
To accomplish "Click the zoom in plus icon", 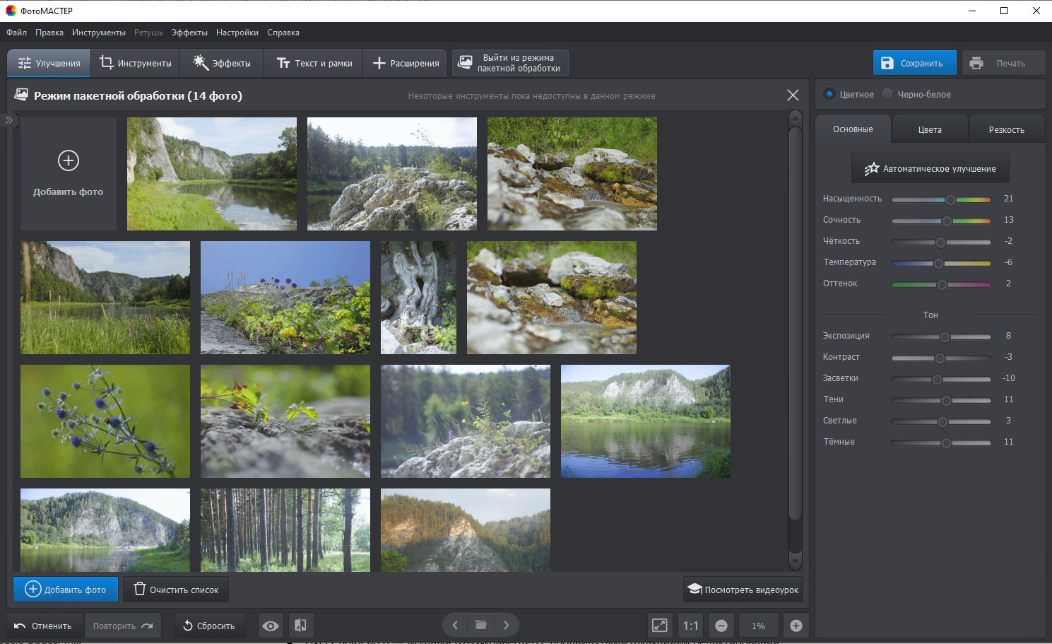I will tap(796, 626).
